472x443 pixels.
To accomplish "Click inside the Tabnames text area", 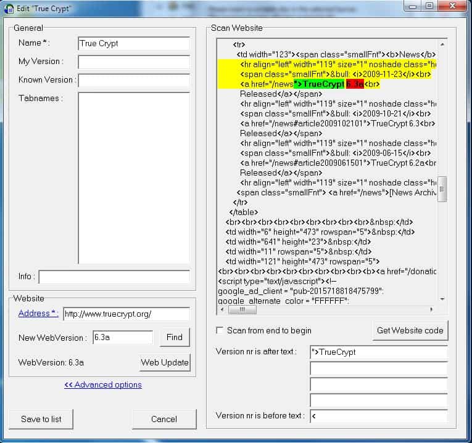I will pyautogui.click(x=134, y=178).
